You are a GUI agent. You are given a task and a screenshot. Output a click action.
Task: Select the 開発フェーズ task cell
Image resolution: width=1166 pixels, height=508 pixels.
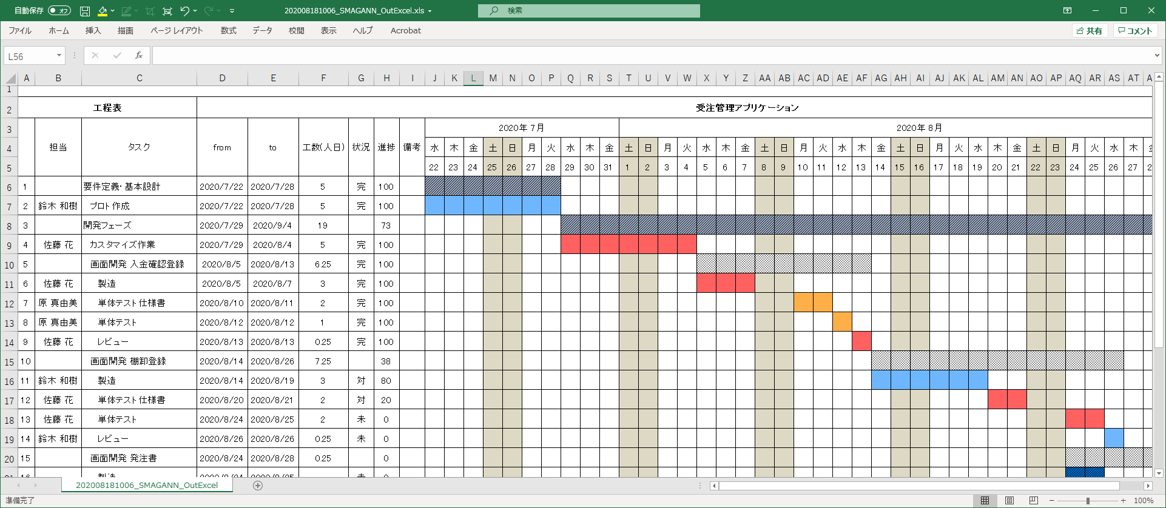[x=139, y=226]
